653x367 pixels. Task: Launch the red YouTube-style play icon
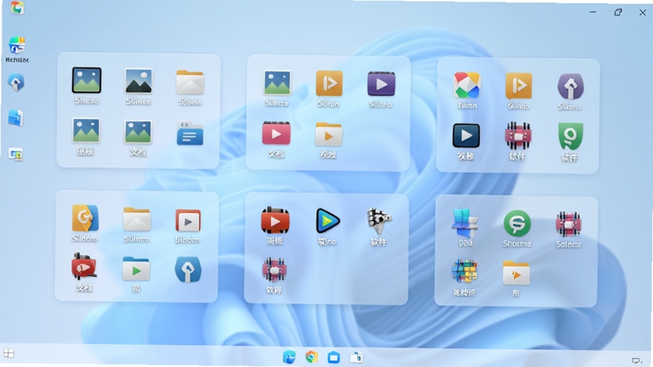pos(275,221)
